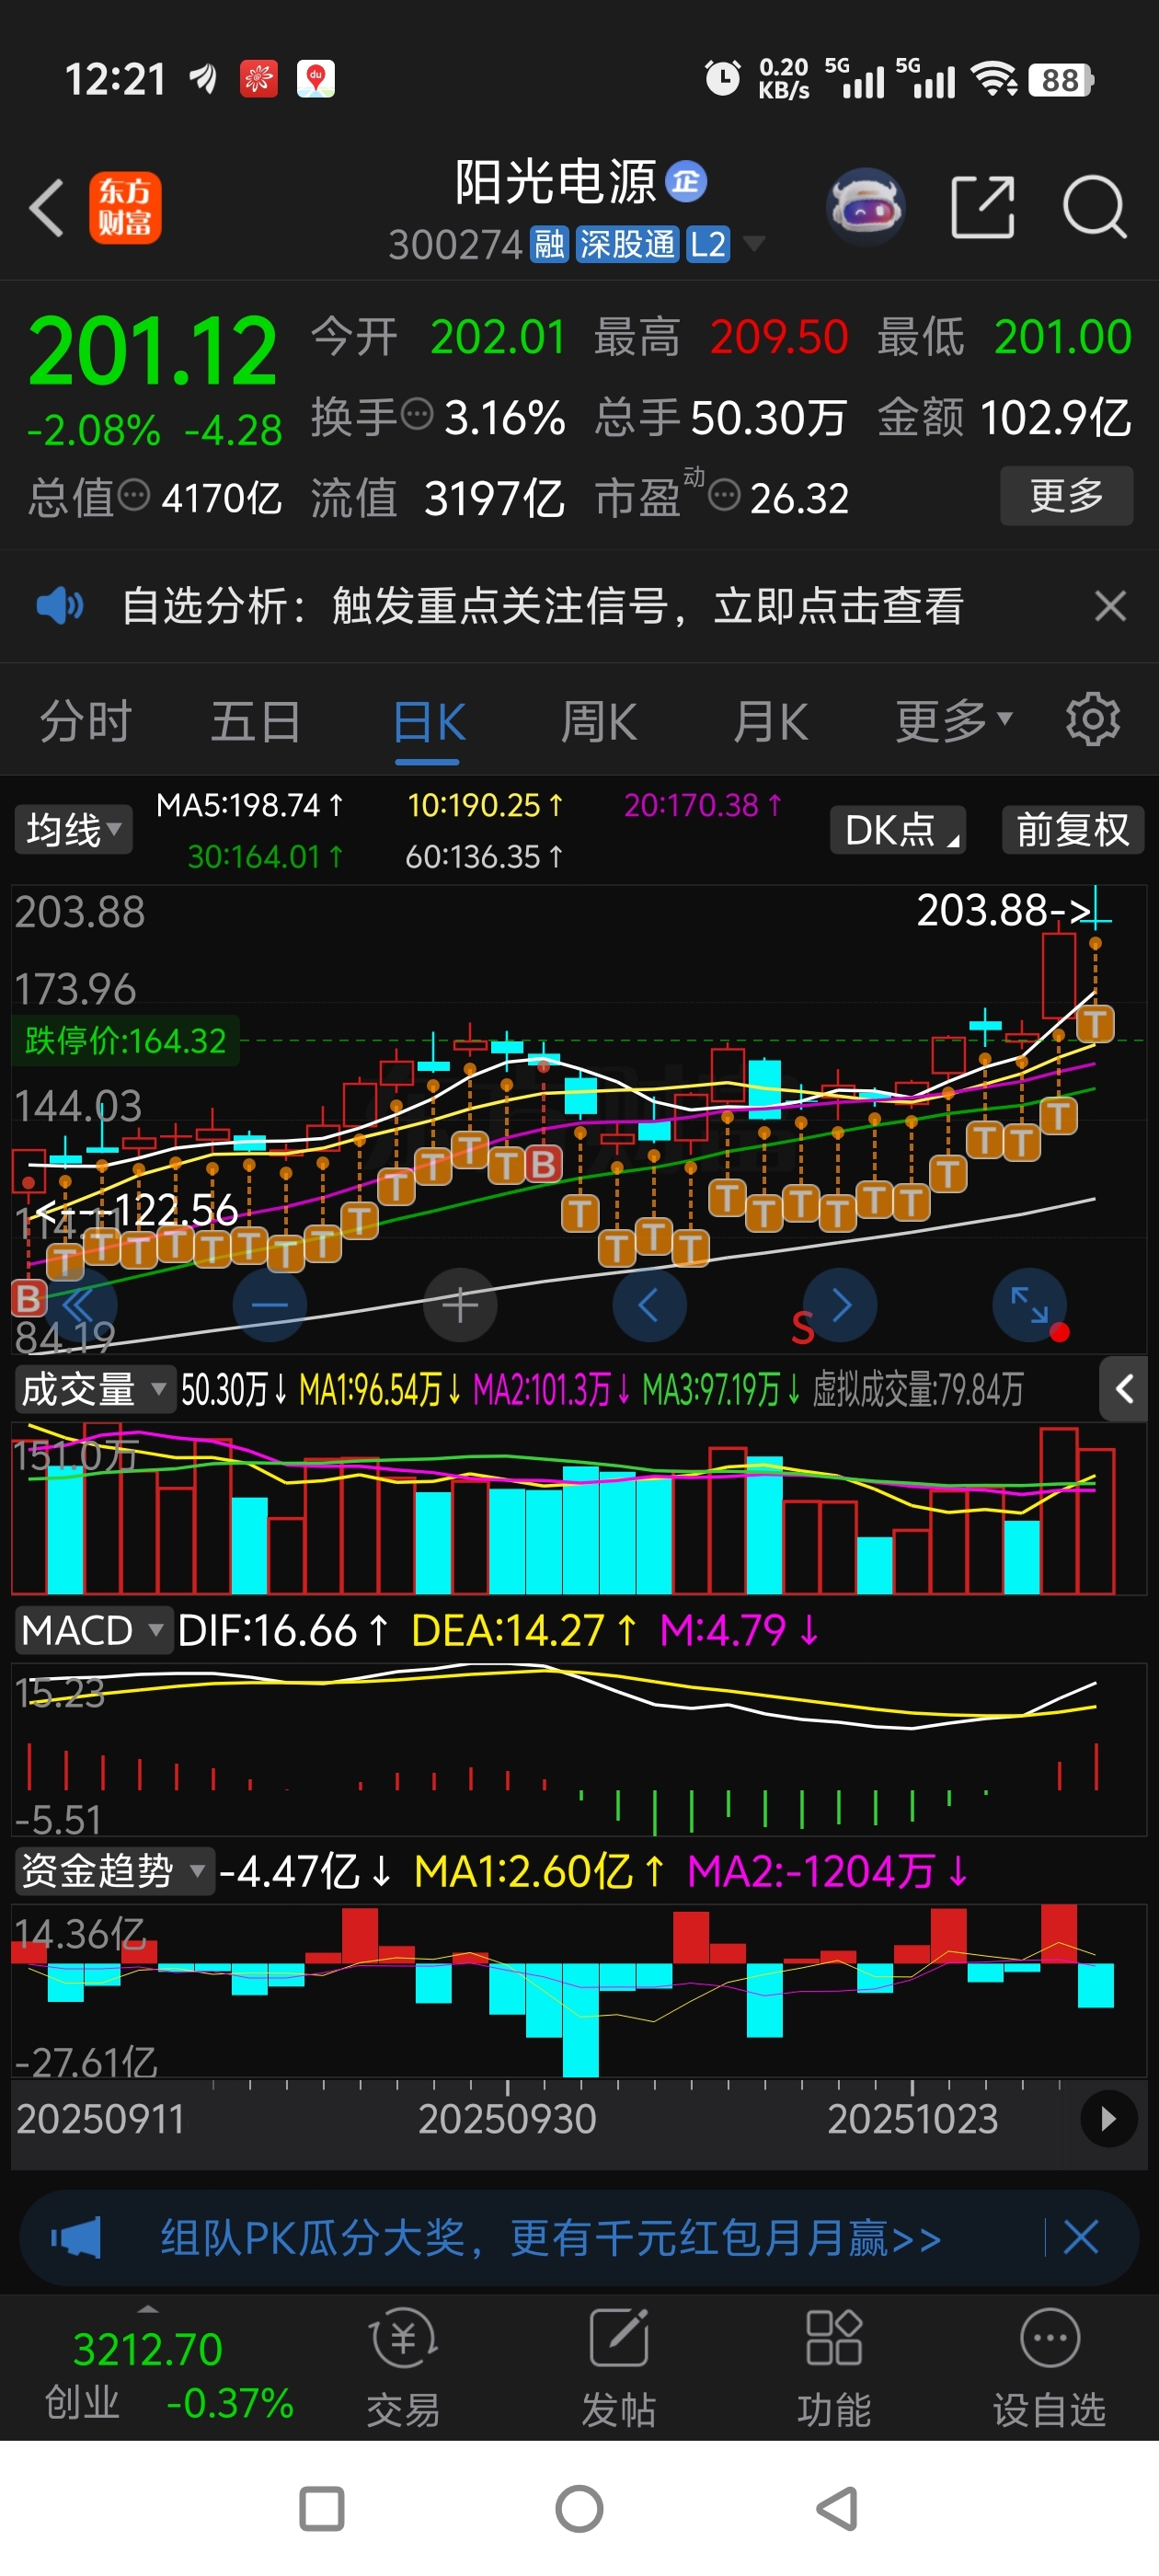Open the MACD indicator dropdown

click(x=93, y=1630)
